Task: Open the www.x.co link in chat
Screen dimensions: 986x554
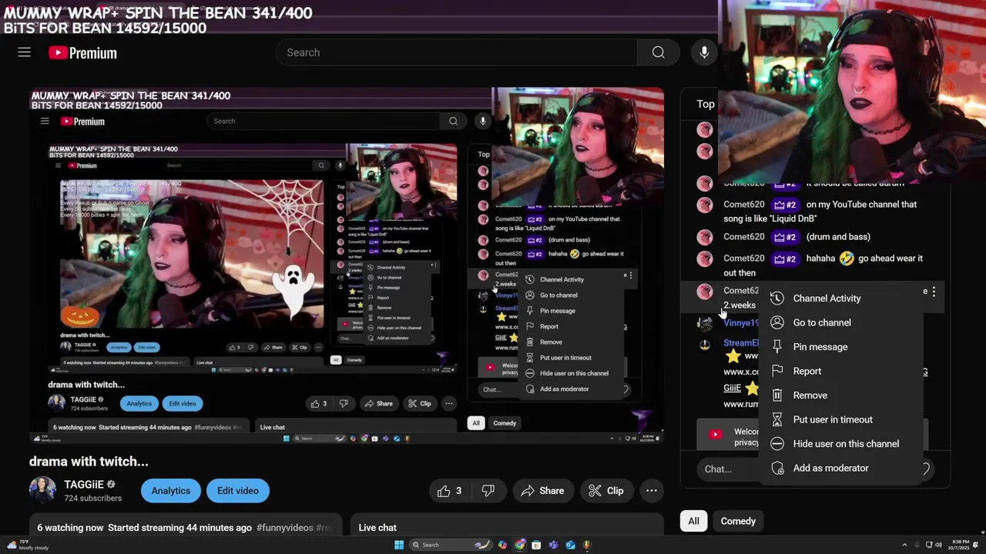Action: (740, 372)
